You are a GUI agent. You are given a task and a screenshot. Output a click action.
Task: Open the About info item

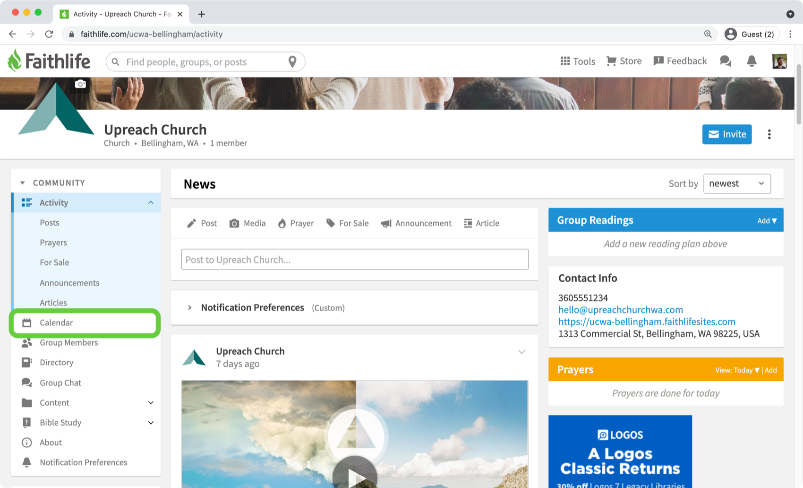[51, 443]
